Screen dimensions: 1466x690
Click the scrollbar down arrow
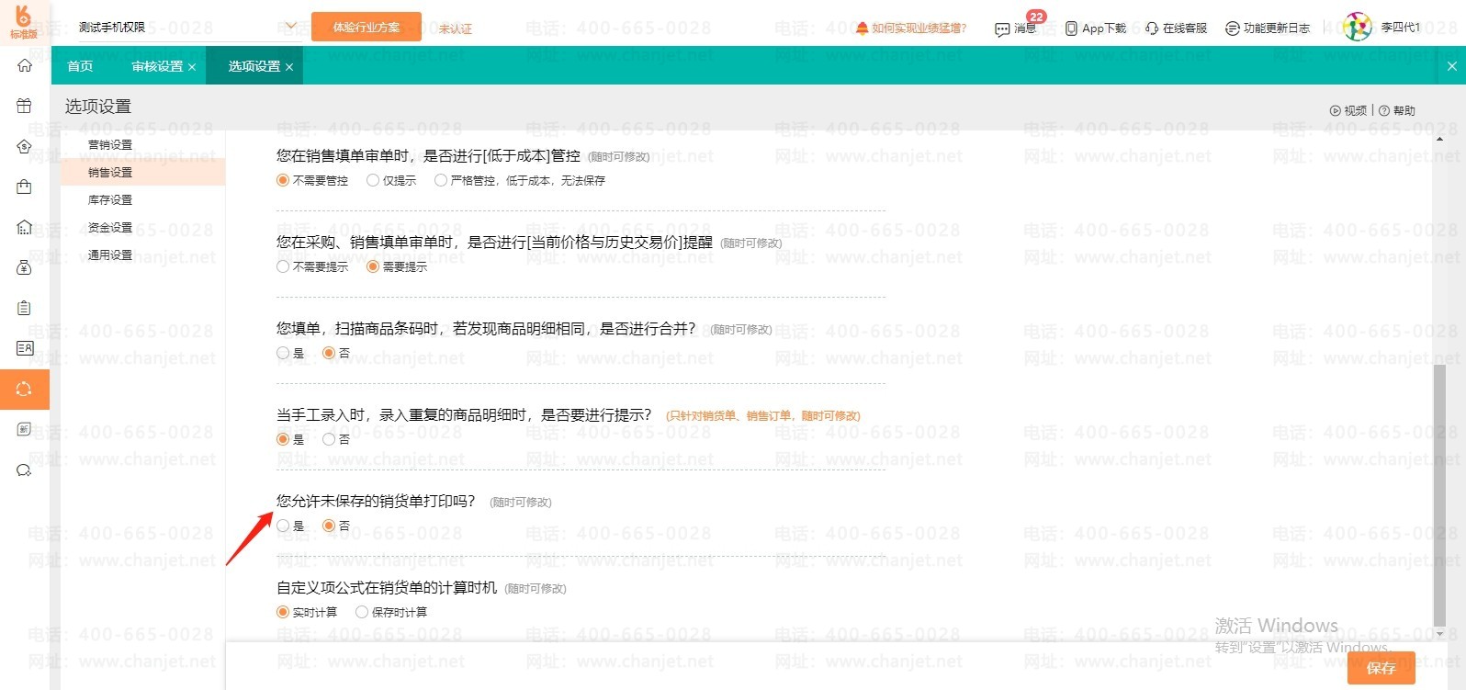[x=1439, y=634]
